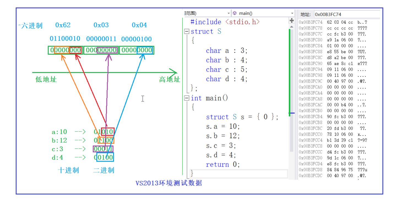
Task: Click the 十进制 label
Action: [69, 170]
